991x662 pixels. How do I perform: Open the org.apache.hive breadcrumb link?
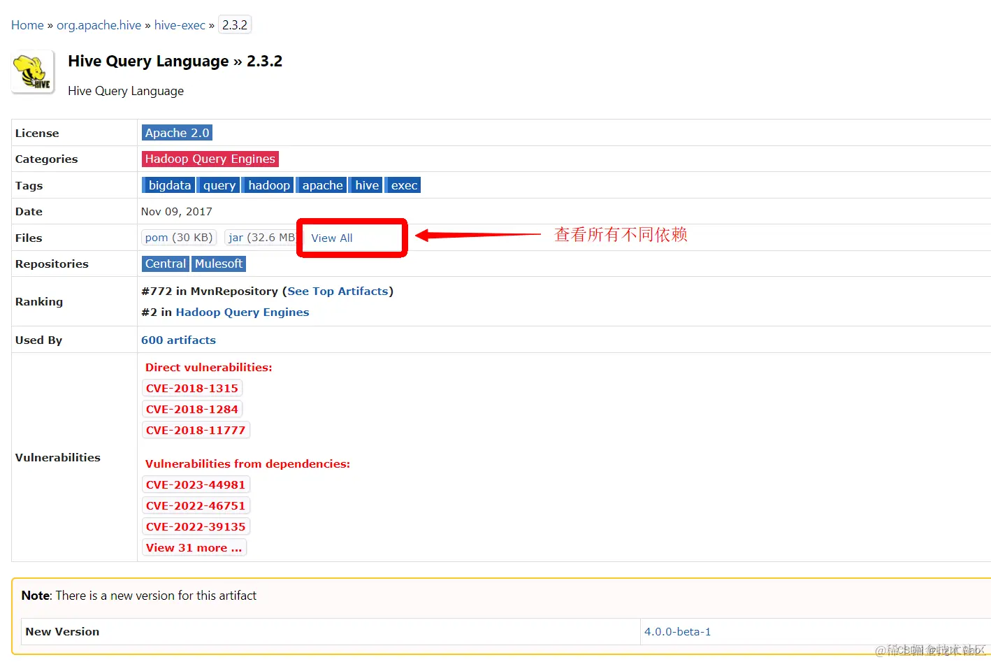pos(99,25)
